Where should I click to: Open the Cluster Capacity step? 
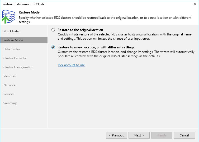tap(15, 58)
